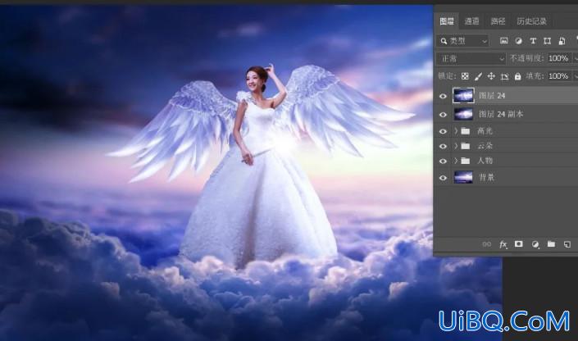Link layers icon at panel bottom
The width and height of the screenshot is (578, 341).
(486, 244)
